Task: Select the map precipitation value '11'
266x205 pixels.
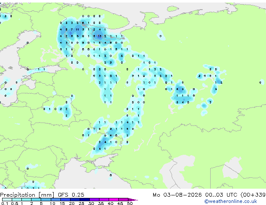Action: click(77, 29)
